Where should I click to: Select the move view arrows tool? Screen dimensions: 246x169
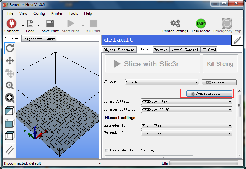click(x=10, y=61)
